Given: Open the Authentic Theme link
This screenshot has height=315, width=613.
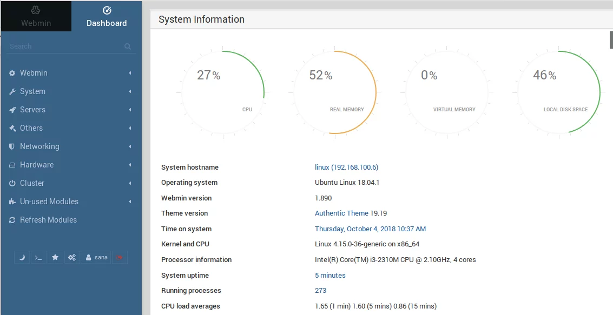Looking at the screenshot, I should coord(341,213).
